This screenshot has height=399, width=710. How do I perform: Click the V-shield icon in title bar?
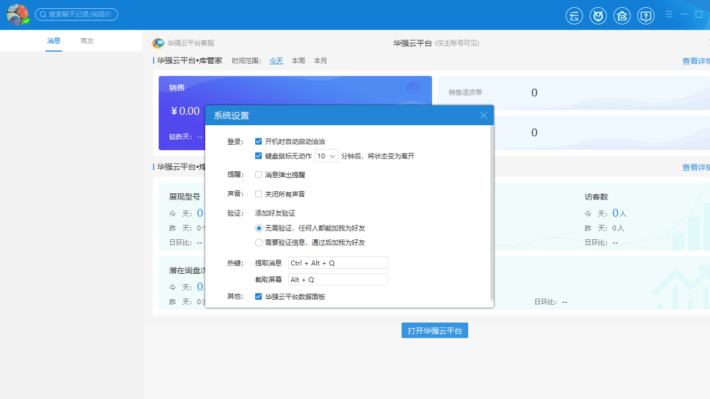[598, 16]
